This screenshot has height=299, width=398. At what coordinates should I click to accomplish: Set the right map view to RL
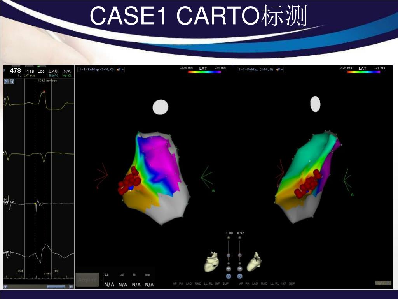pos(277,283)
